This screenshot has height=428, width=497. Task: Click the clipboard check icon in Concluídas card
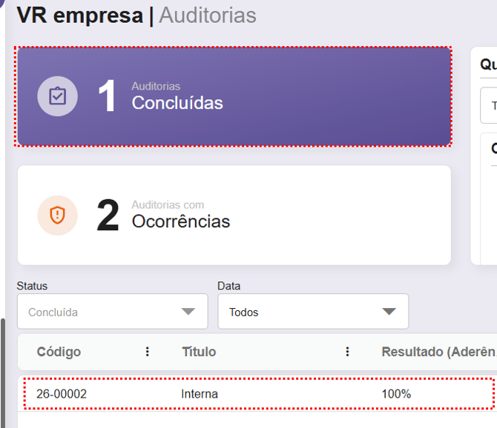[x=57, y=96]
